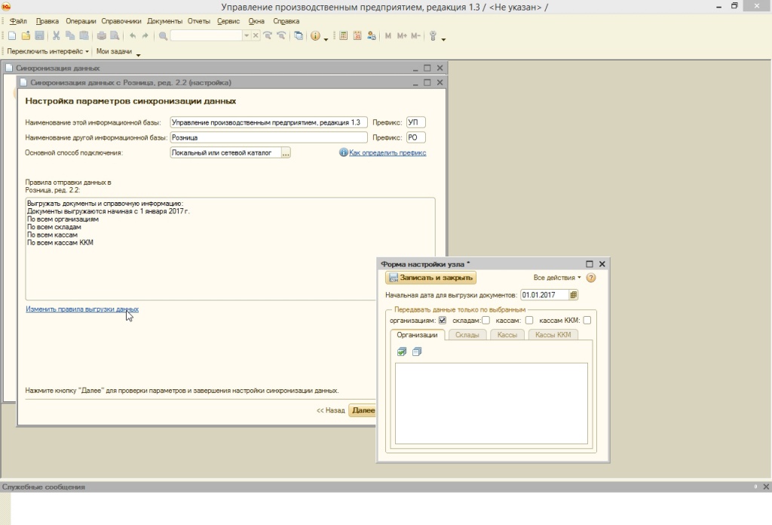Image resolution: width=772 pixels, height=525 pixels.
Task: Click the check all organizations icon
Action: (402, 352)
